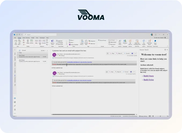Image resolution: width=182 pixels, height=133 pixels.
Task: Toggle Unread/Read for the message
Action: pos(86,42)
